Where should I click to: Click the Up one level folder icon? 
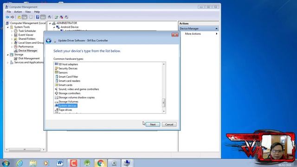point(19,17)
